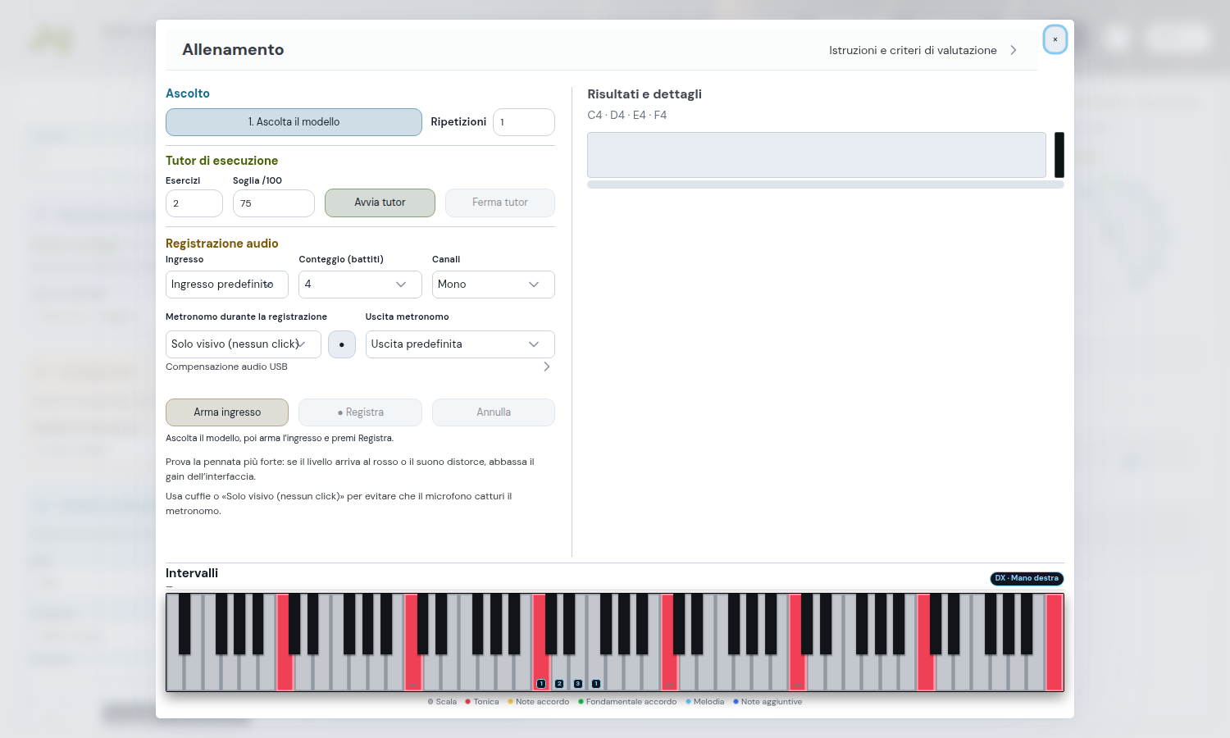Close the Allenamento dialog with the × button
This screenshot has width=1230, height=738.
pos(1055,39)
